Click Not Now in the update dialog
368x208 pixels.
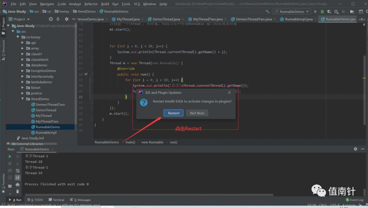pos(197,113)
